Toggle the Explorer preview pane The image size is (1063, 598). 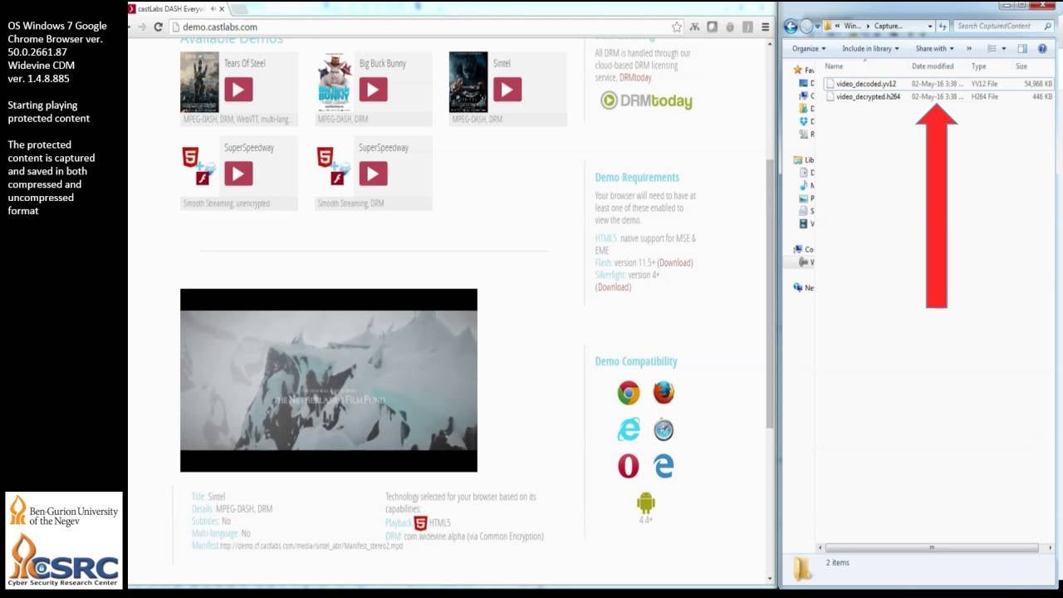1022,49
